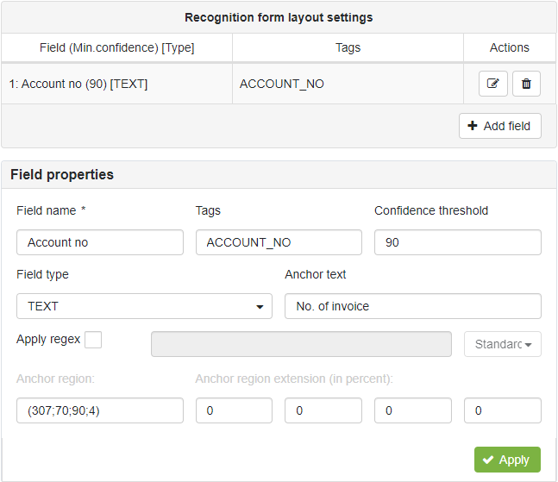Click the plus Add field button
This screenshot has height=482, width=558.
pyautogui.click(x=500, y=126)
